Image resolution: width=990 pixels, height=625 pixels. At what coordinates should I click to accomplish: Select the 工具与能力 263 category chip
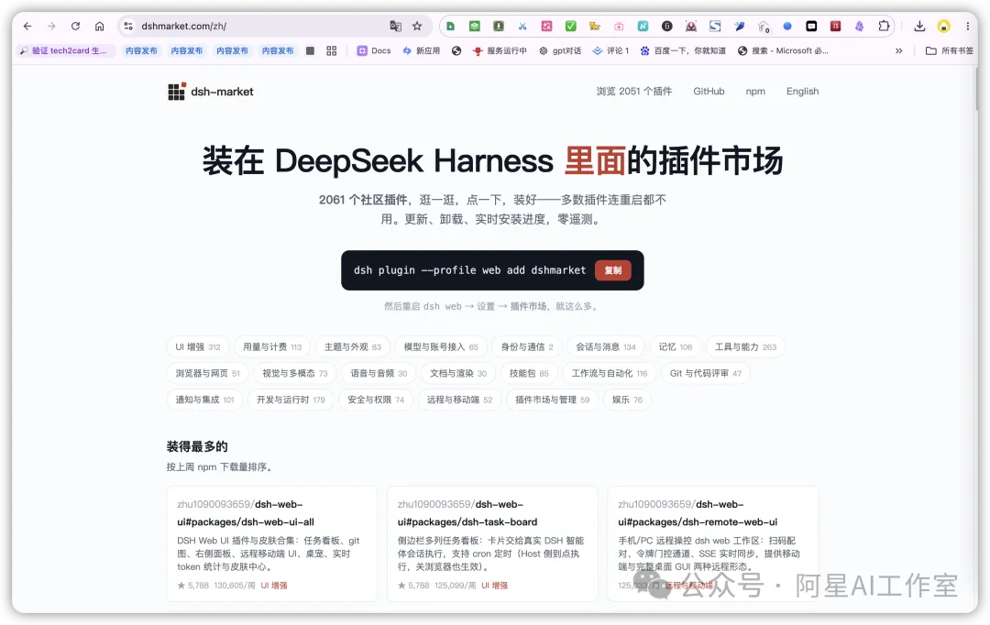click(745, 346)
